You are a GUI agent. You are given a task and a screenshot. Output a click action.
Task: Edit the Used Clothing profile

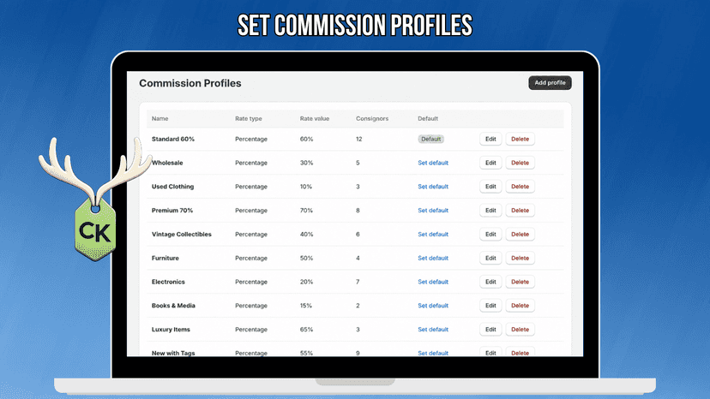(x=490, y=187)
